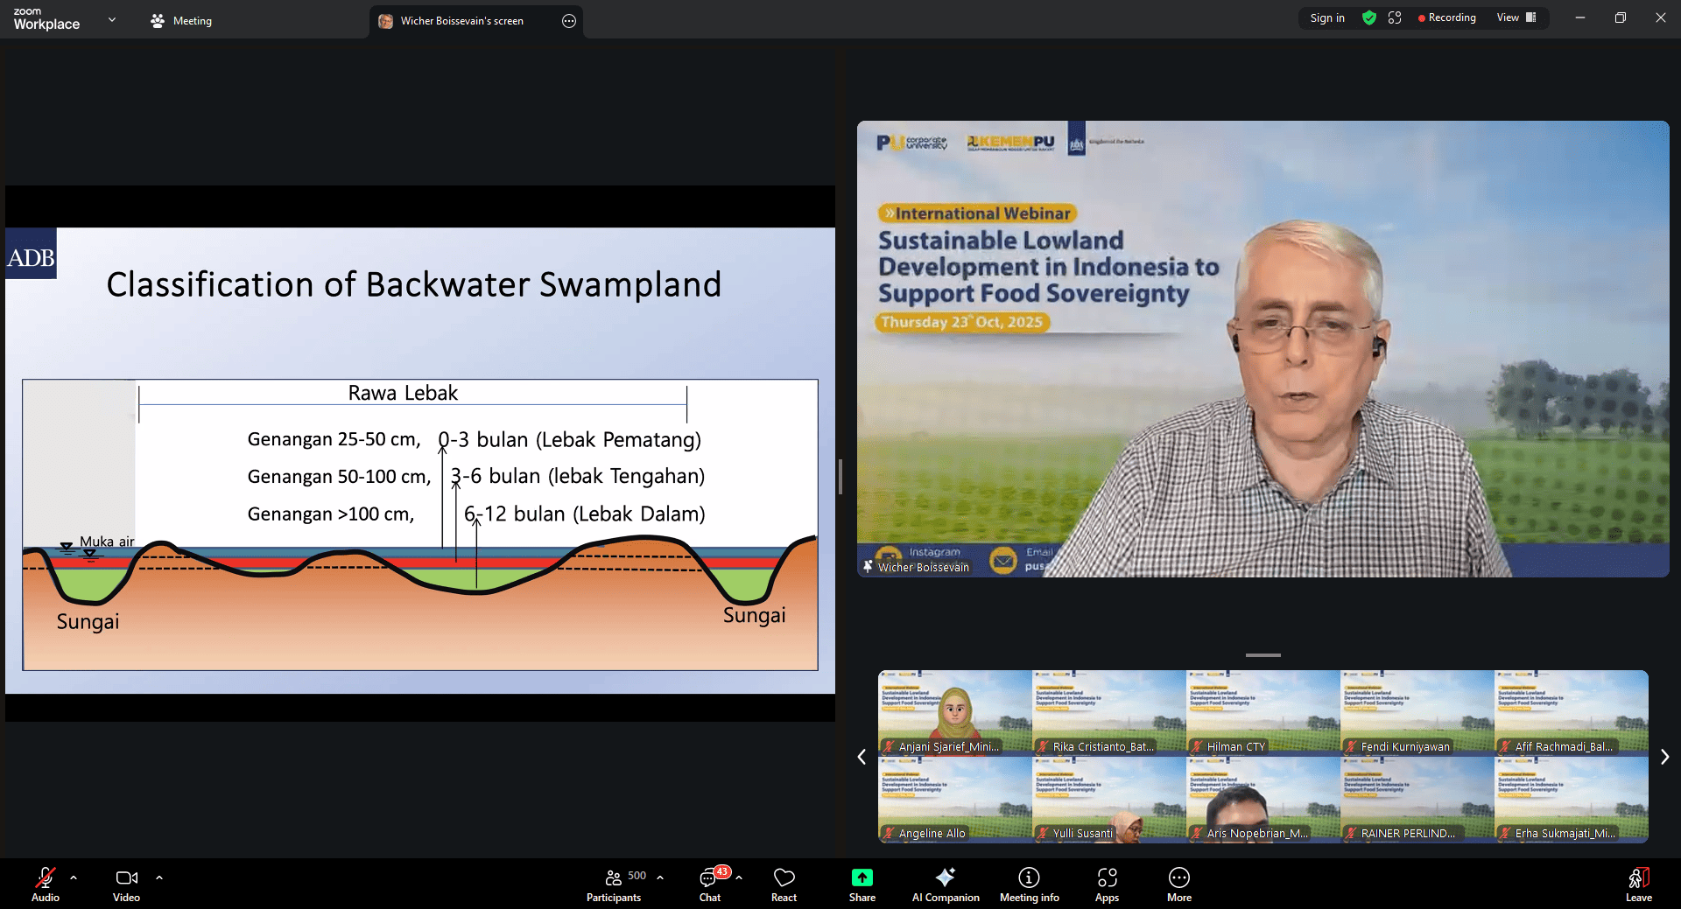Viewport: 1681px width, 909px height.
Task: Open AI Companion
Action: 945,884
